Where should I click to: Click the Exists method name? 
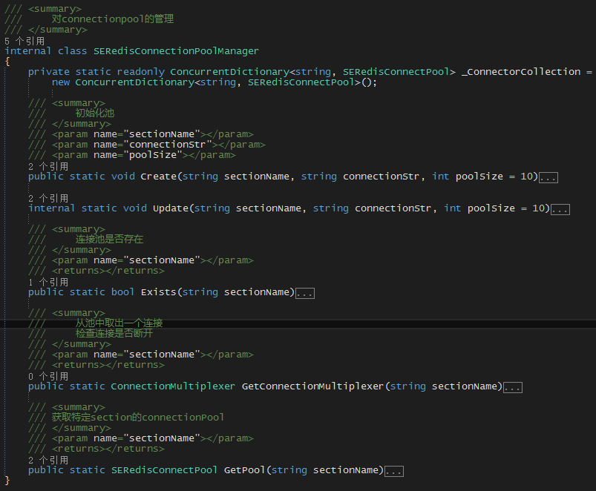click(x=159, y=292)
